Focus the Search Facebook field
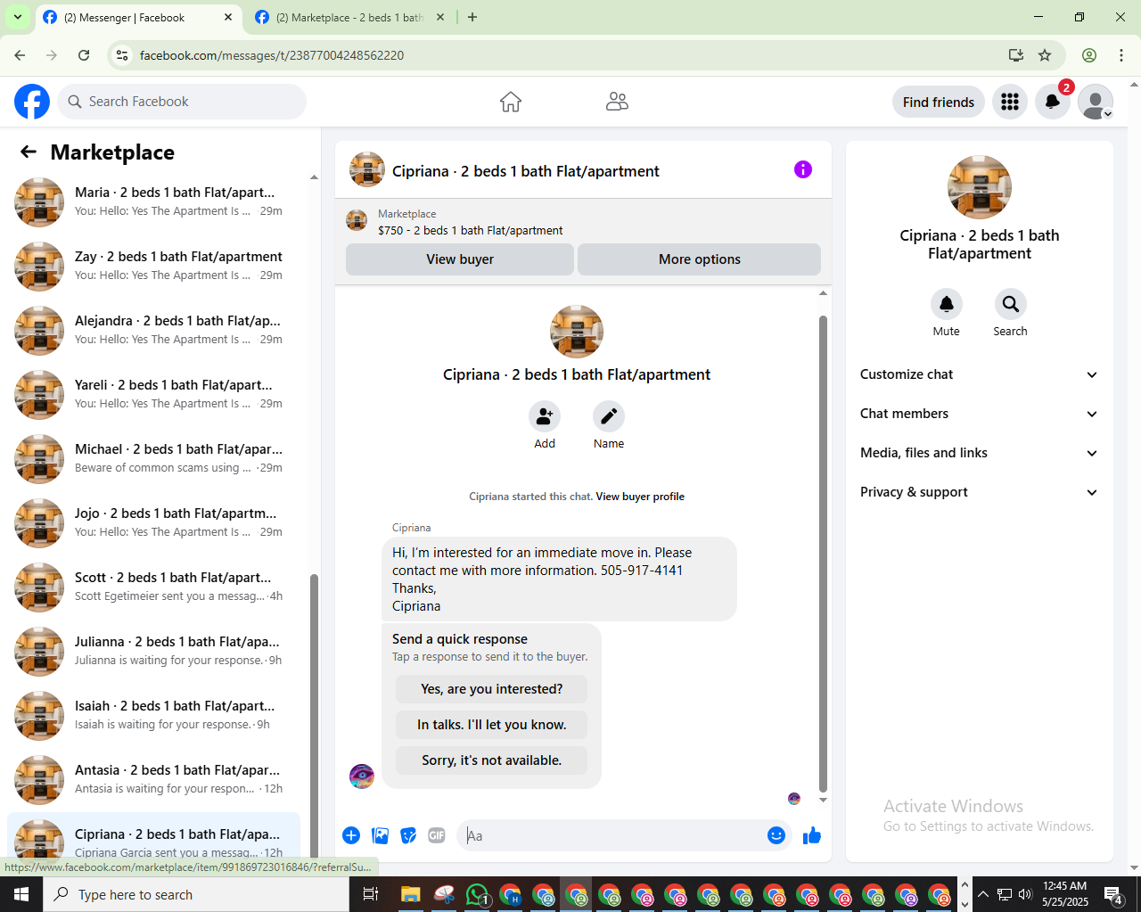The height and width of the screenshot is (912, 1141). pyautogui.click(x=182, y=102)
